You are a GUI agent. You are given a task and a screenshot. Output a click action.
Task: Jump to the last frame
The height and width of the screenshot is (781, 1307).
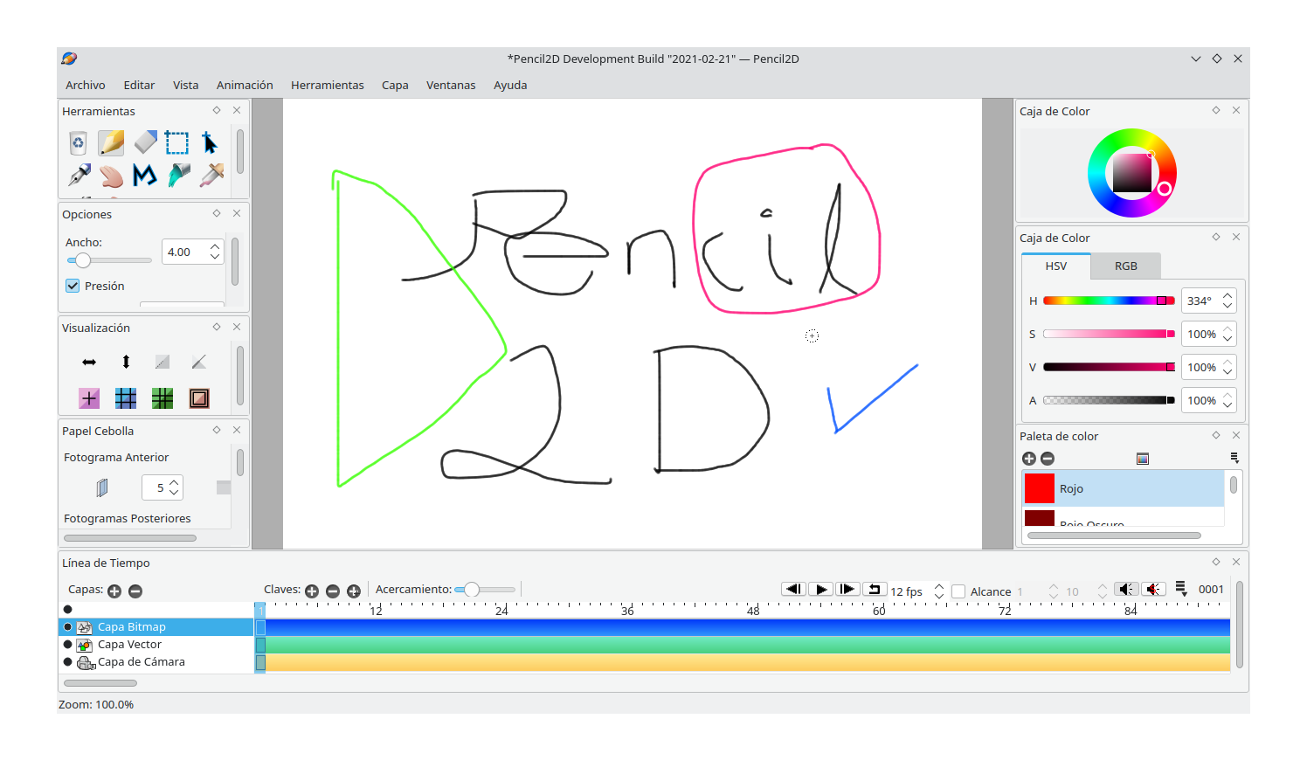click(x=847, y=590)
